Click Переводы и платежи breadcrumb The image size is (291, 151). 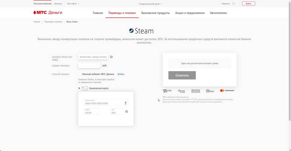[53, 22]
